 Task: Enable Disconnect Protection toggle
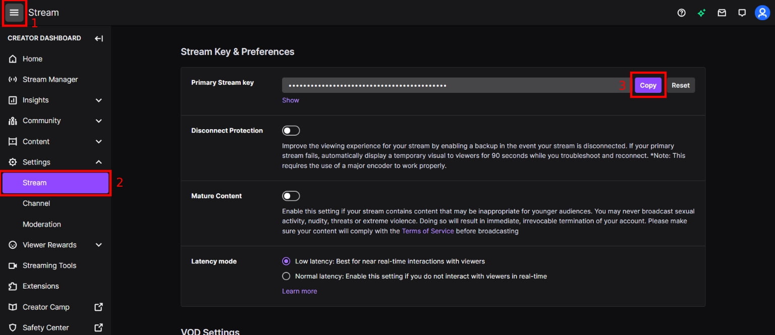[291, 131]
